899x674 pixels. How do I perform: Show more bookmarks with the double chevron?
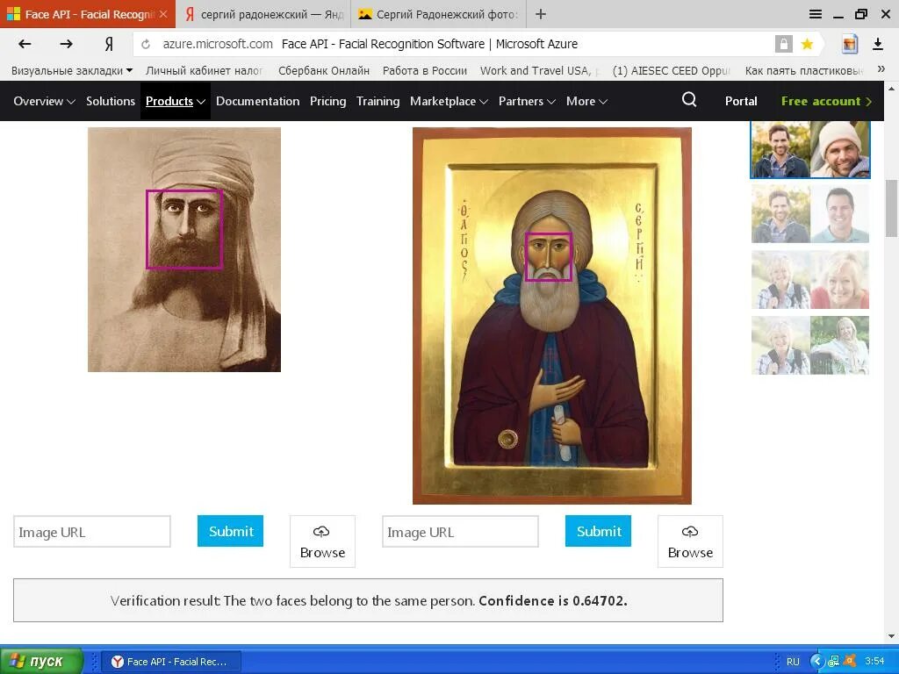tap(881, 69)
